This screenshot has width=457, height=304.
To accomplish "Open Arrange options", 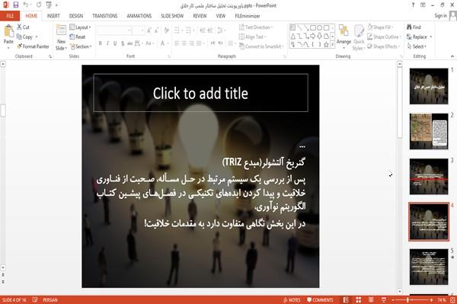I will click(344, 37).
